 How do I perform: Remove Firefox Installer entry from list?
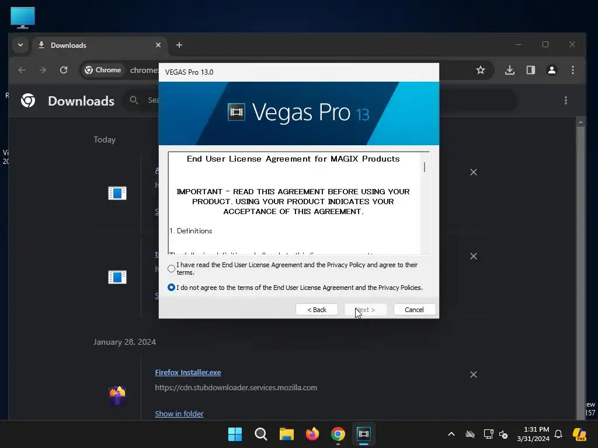[474, 374]
